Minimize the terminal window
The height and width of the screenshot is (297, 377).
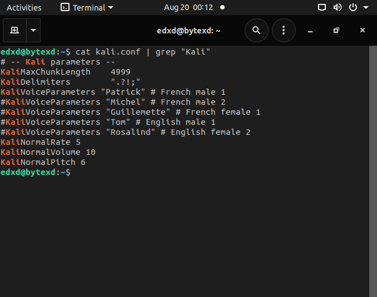point(310,31)
